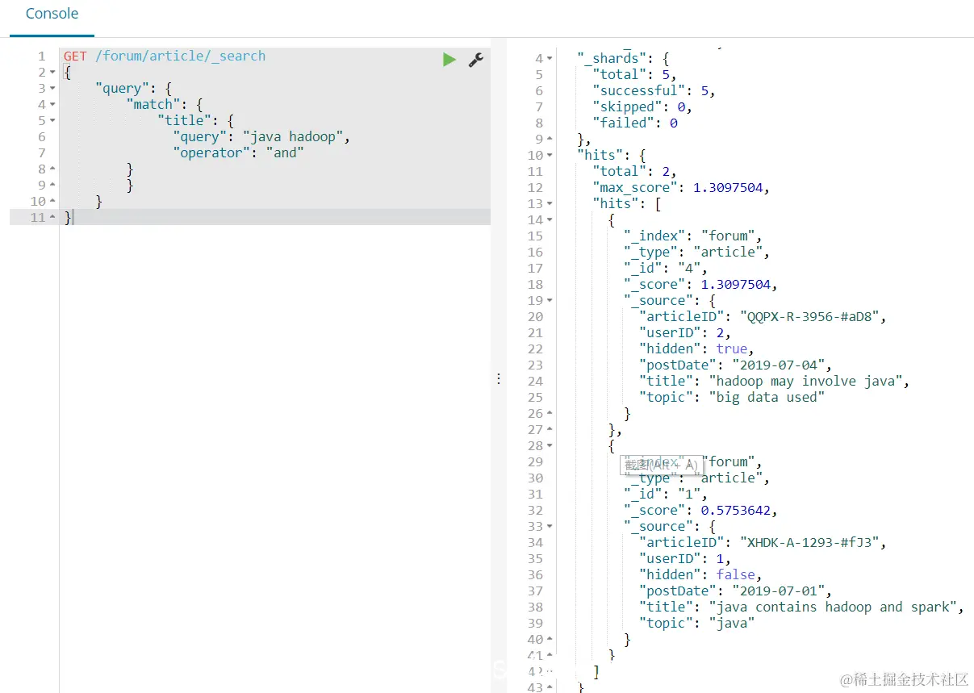Click the "java hadoop" query value
Screen dimensions: 974x693
click(x=295, y=137)
